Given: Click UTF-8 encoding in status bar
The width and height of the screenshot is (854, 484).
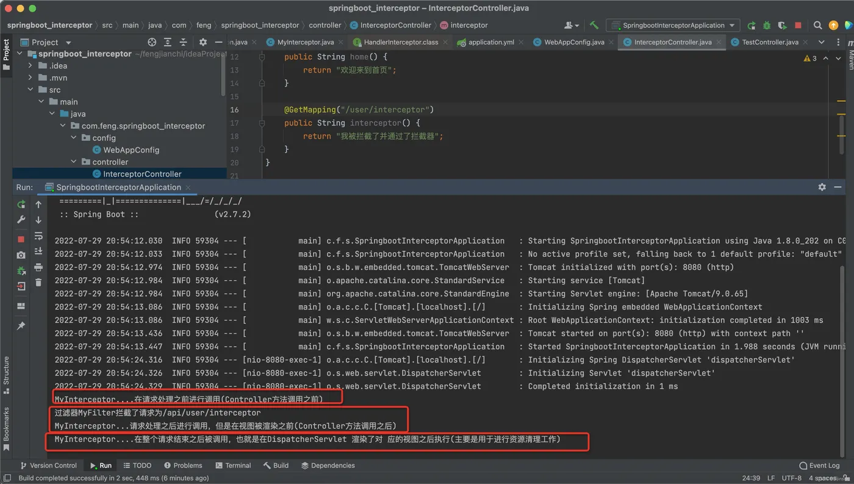Looking at the screenshot, I should click(792, 478).
